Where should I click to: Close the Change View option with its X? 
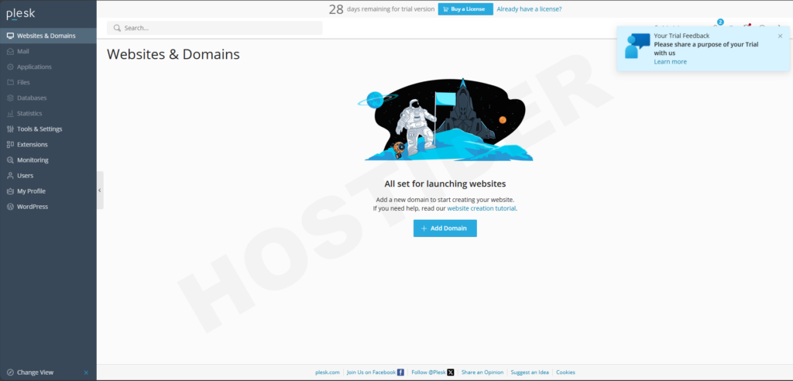(x=86, y=372)
